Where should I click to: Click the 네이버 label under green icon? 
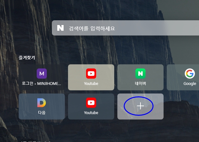[x=140, y=84]
